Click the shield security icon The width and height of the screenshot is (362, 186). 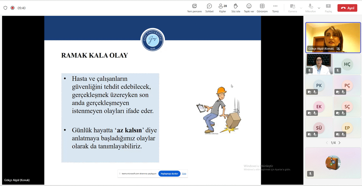tap(5, 8)
